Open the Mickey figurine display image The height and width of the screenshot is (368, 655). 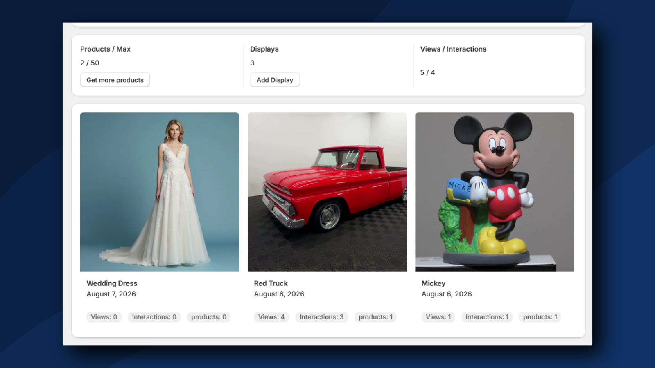pos(495,192)
